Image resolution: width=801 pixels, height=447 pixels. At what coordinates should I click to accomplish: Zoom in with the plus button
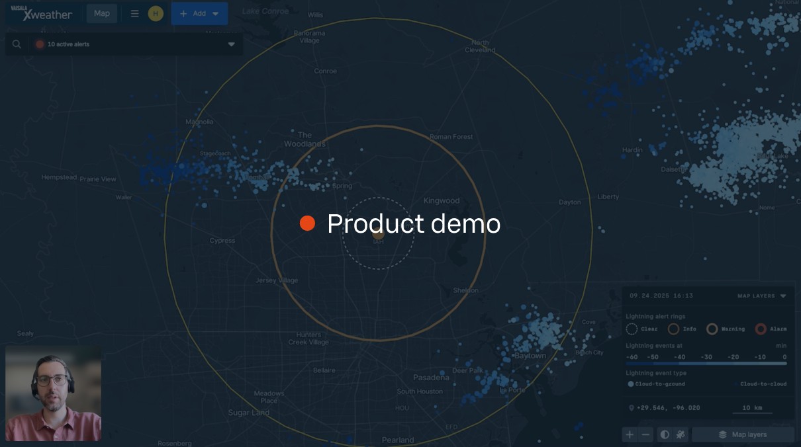point(630,434)
